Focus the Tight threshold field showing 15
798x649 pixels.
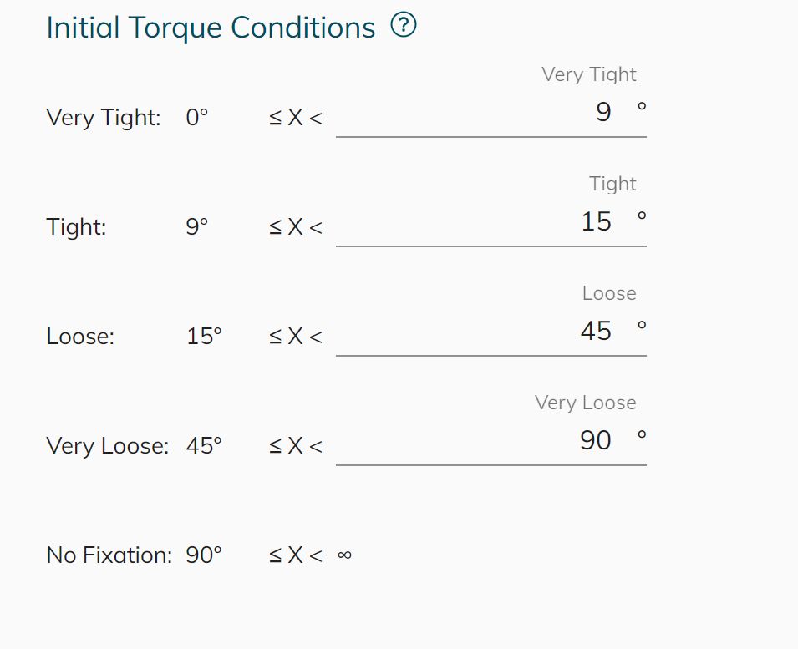[x=490, y=222]
